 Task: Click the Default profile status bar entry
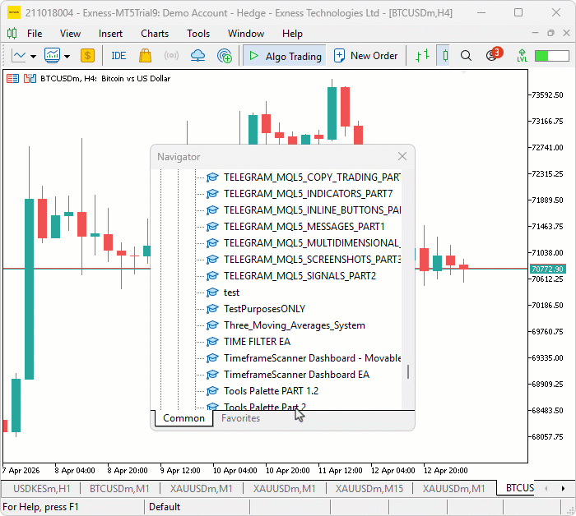click(165, 507)
